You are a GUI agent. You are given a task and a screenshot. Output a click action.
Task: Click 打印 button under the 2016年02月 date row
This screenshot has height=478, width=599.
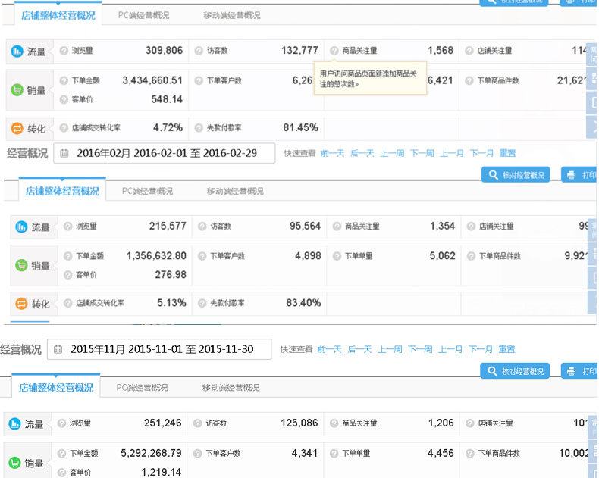[580, 175]
